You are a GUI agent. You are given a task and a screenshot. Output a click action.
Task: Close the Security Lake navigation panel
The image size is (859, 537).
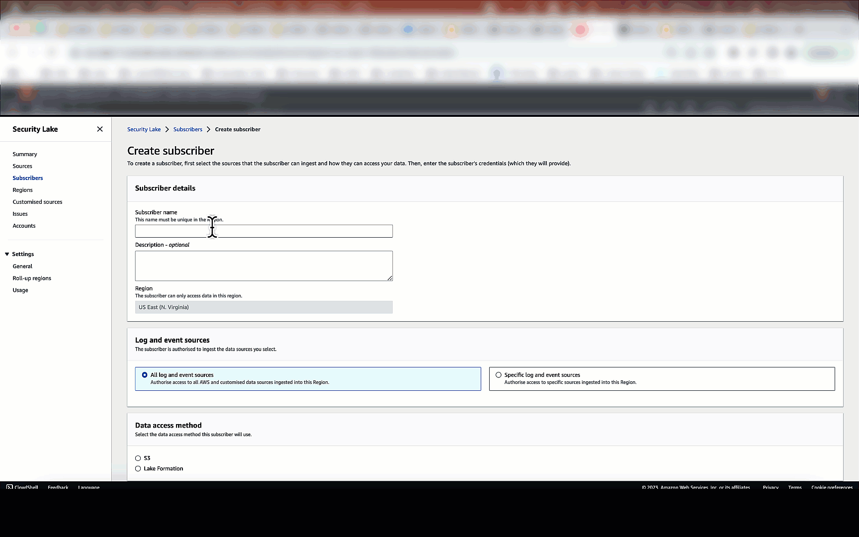coord(100,129)
